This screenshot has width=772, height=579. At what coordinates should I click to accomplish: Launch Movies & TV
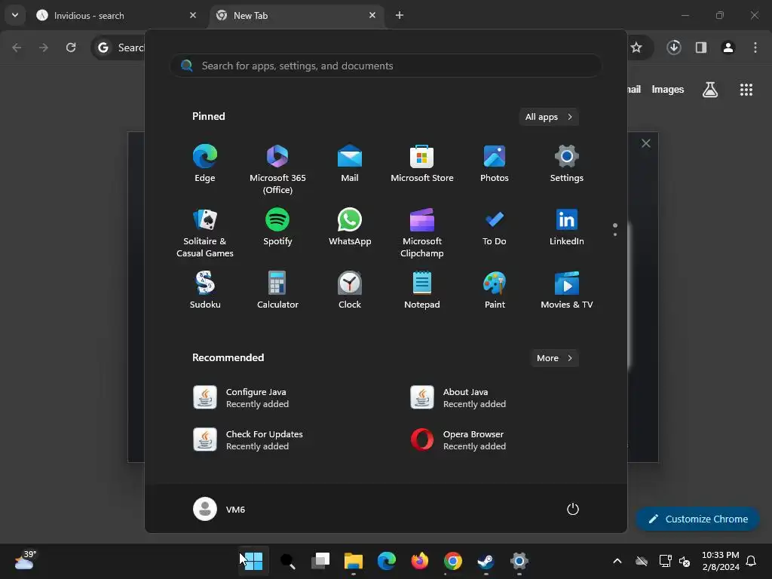coord(567,290)
